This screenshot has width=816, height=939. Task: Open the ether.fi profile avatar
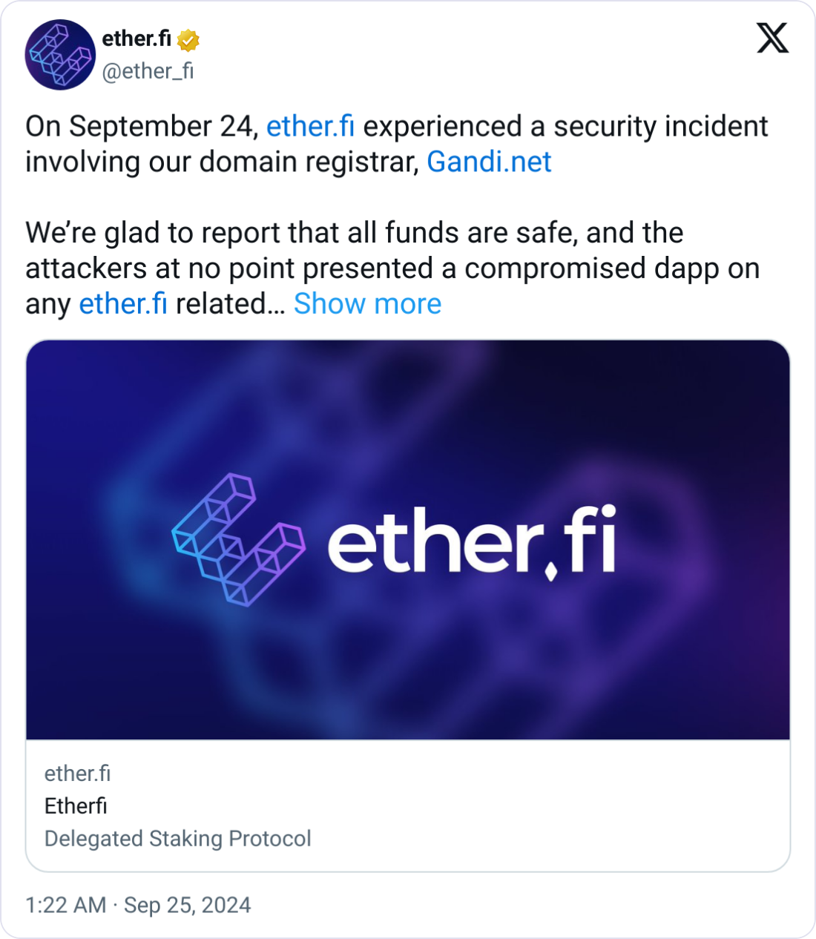click(60, 55)
